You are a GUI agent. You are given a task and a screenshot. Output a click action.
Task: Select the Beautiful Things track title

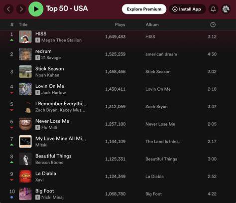pos(53,156)
